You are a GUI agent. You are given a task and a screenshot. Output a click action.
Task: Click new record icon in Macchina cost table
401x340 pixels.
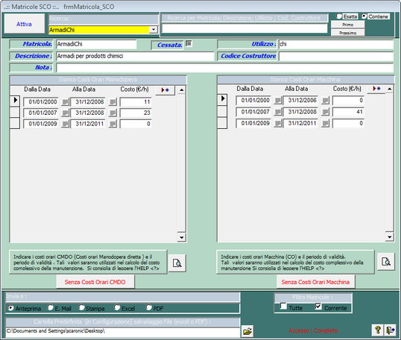pos(376,89)
